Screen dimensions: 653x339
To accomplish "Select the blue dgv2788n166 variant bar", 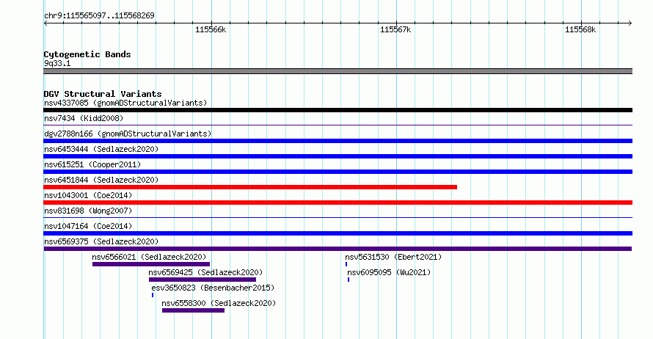I will point(338,141).
